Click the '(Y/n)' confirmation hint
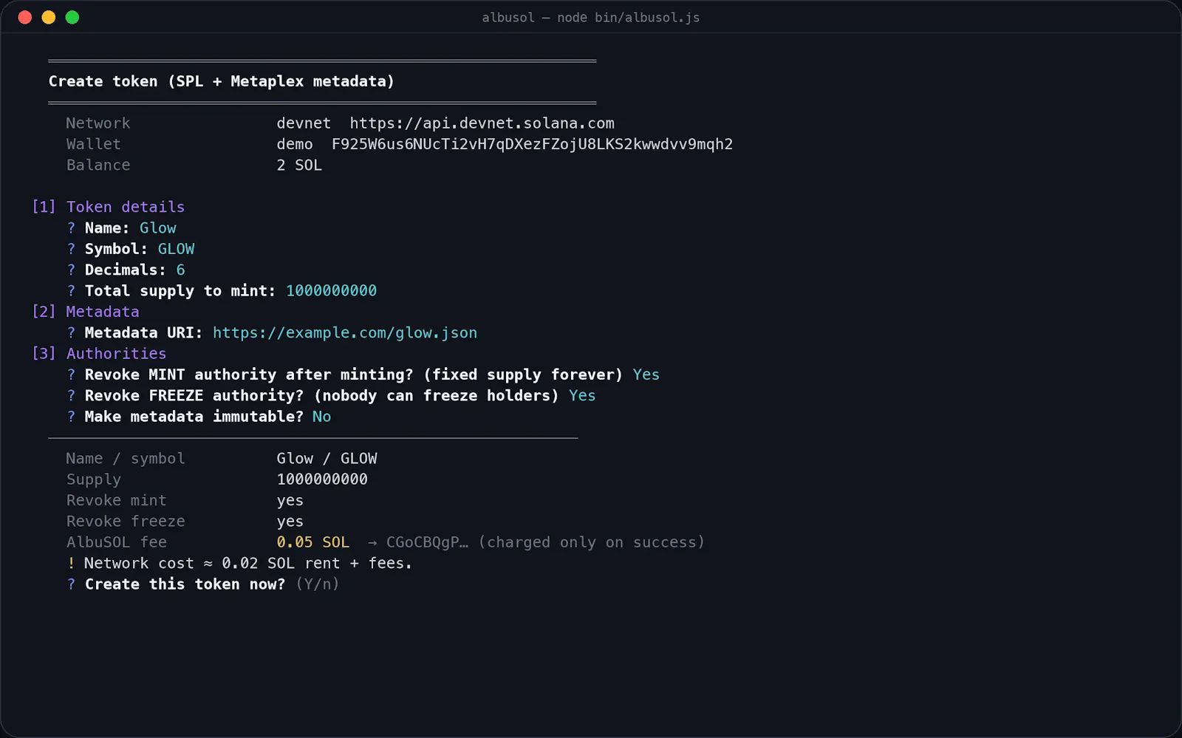The image size is (1182, 738). click(x=318, y=584)
